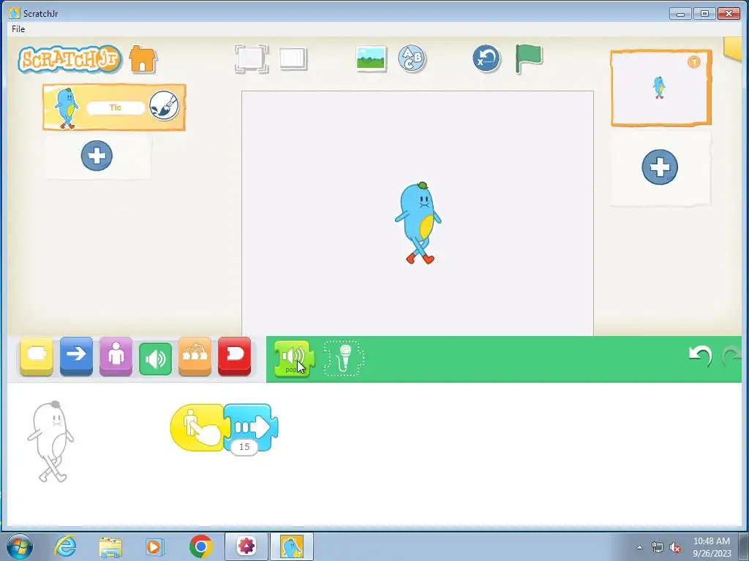Open the yellow triggering blocks category
Image resolution: width=749 pixels, height=561 pixels.
click(37, 356)
